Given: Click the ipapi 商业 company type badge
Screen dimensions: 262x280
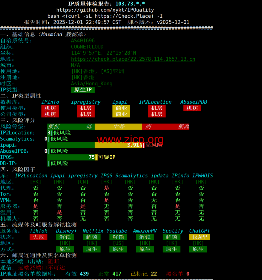Looking at the screenshot, I should [121, 114].
